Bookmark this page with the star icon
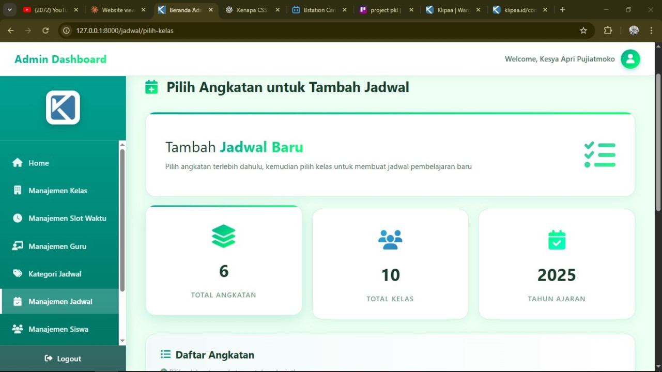 583,30
